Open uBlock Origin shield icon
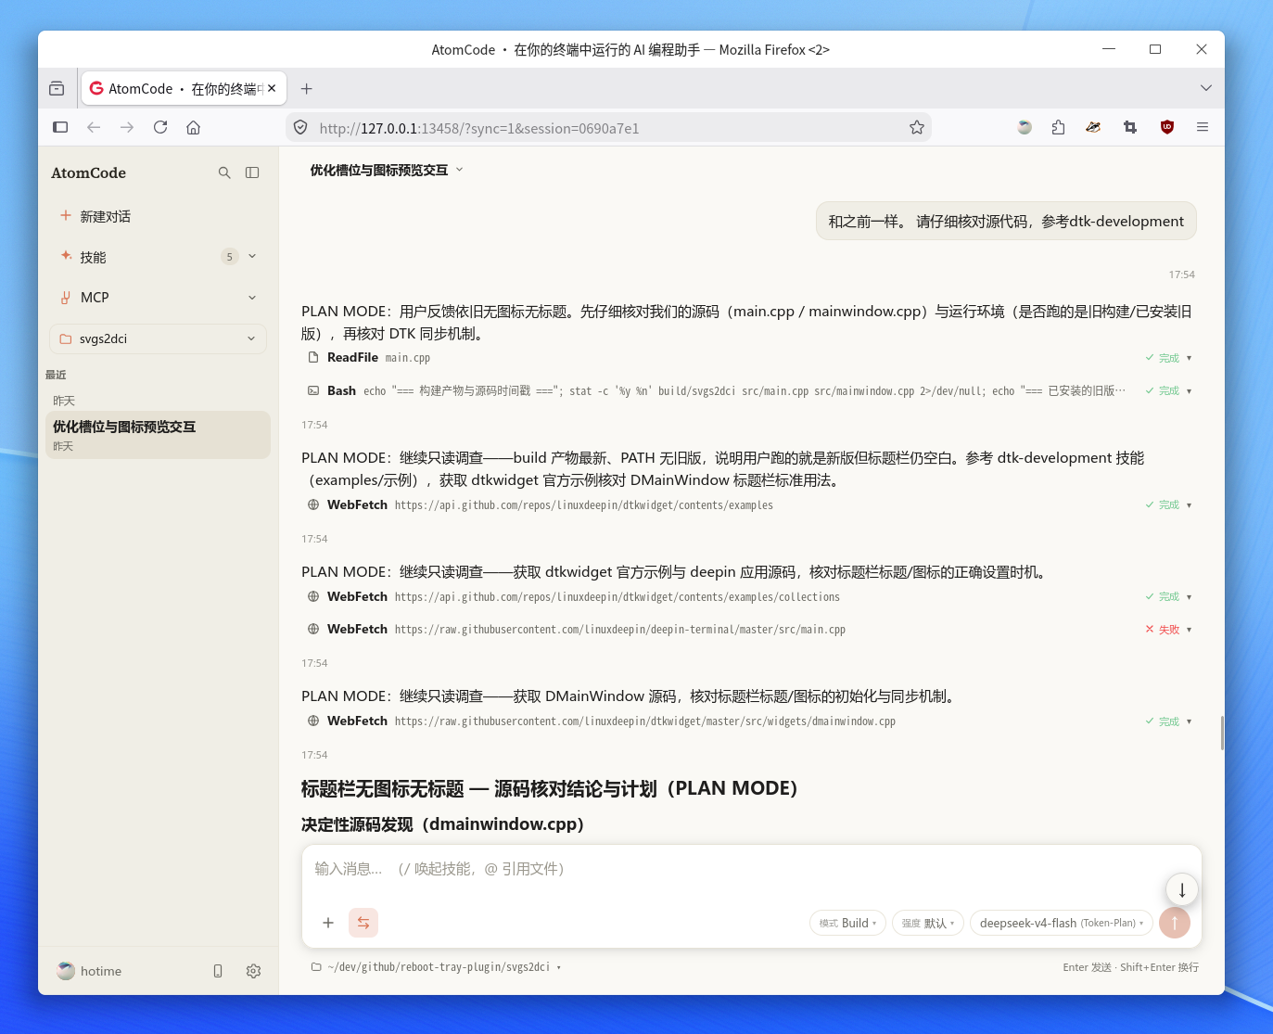This screenshot has height=1034, width=1273. click(1167, 127)
